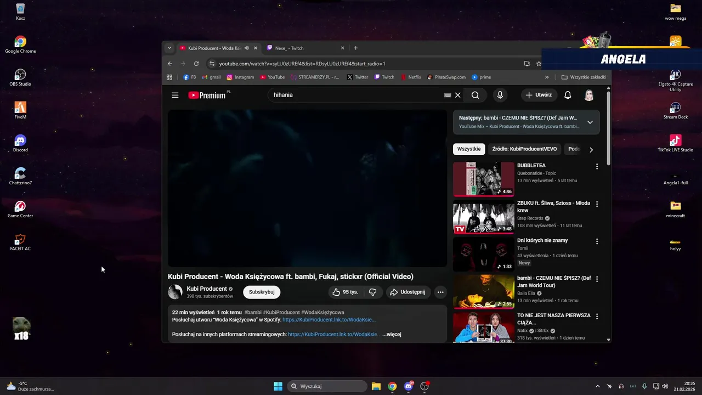
Task: Click the taskbar Wyszukaj search box
Action: pos(327,386)
